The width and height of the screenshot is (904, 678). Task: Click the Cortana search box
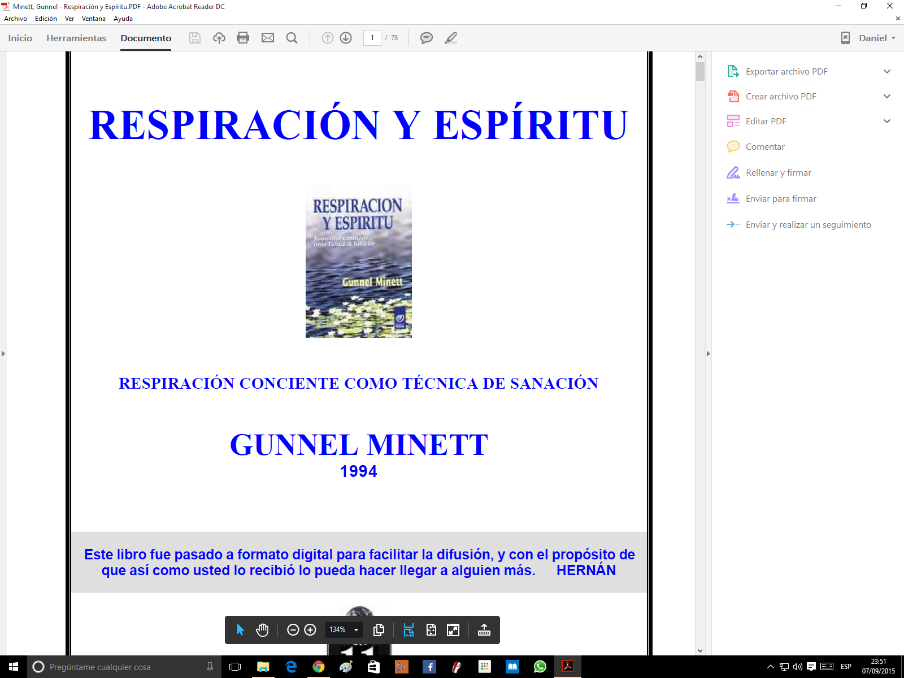[x=124, y=667]
